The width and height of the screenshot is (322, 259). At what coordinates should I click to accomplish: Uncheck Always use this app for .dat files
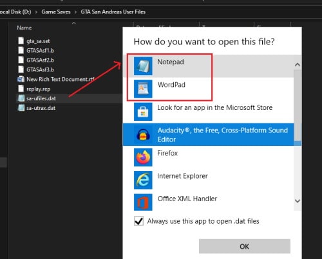[138, 221]
